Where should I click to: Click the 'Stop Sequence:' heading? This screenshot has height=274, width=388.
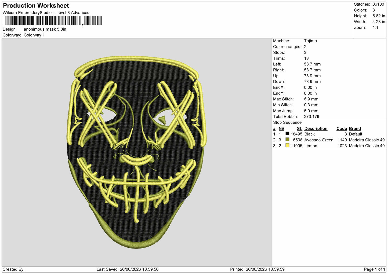[x=288, y=123]
